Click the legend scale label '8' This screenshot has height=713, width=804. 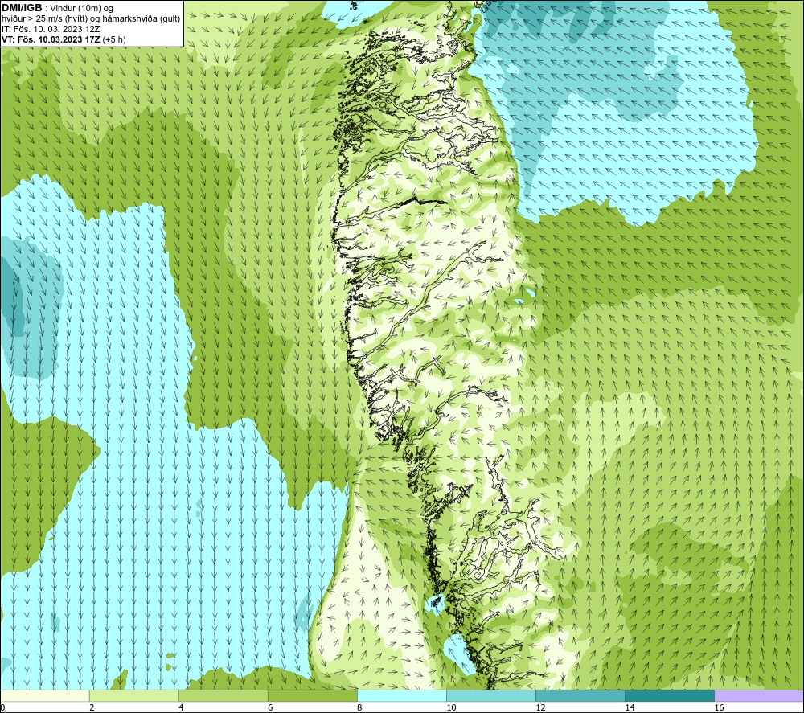359,708
